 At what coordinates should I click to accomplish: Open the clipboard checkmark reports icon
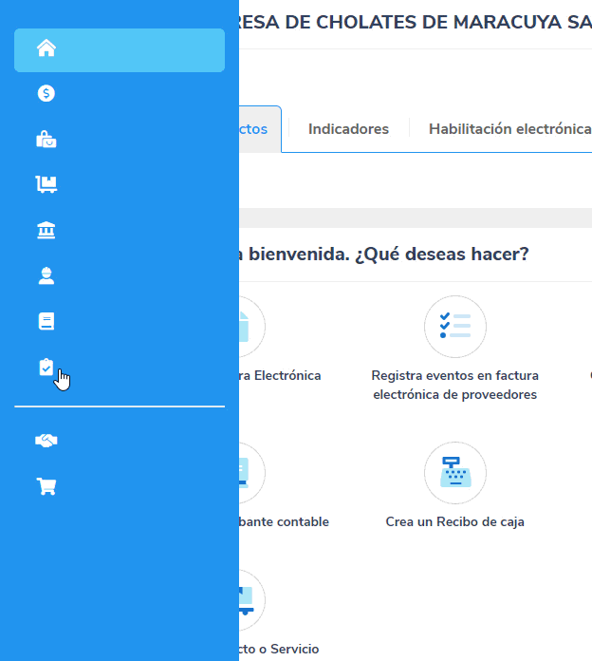pos(46,367)
